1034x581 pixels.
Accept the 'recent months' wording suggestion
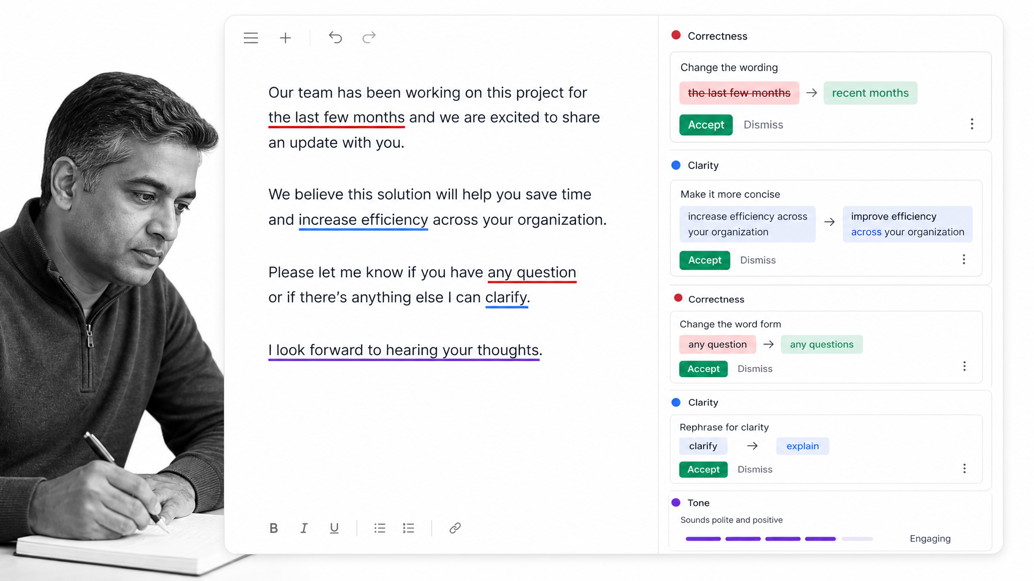click(x=706, y=125)
